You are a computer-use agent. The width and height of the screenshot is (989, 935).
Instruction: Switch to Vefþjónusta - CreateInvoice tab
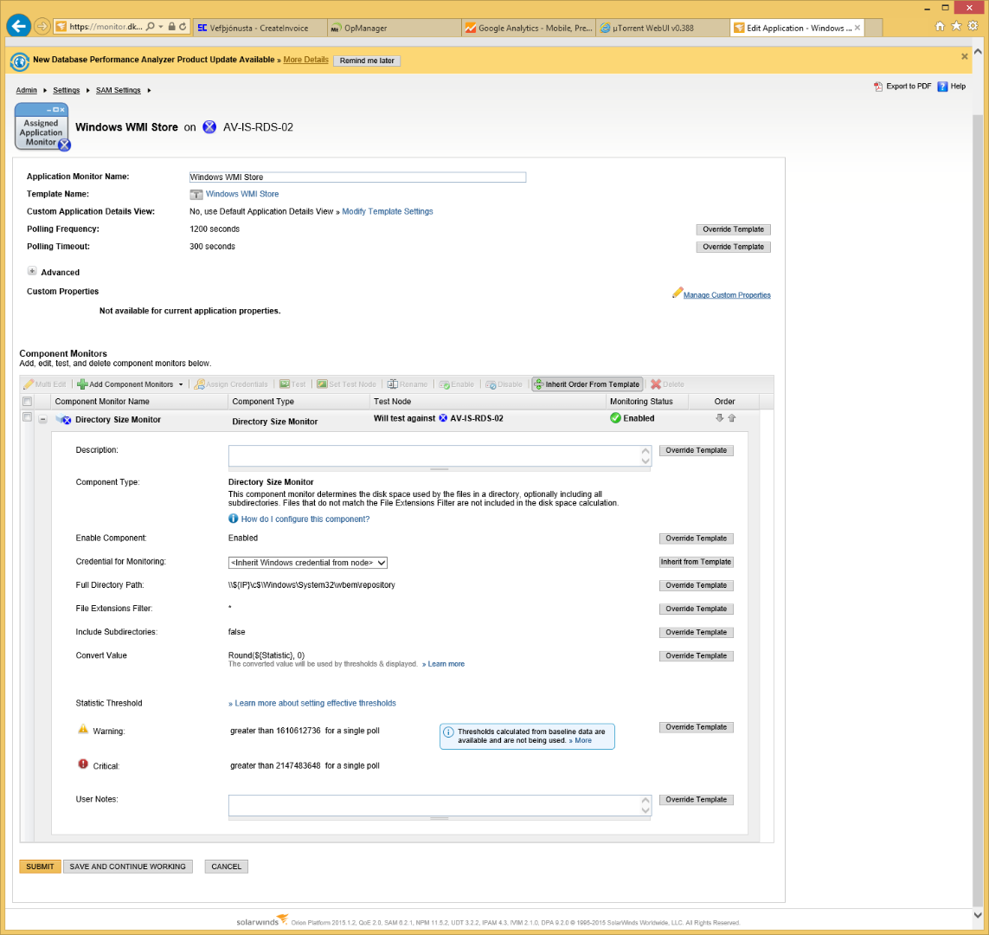[259, 28]
